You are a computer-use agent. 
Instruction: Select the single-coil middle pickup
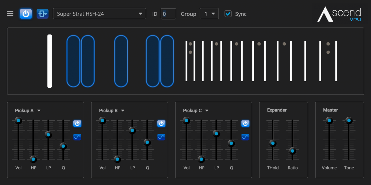coord(121,61)
